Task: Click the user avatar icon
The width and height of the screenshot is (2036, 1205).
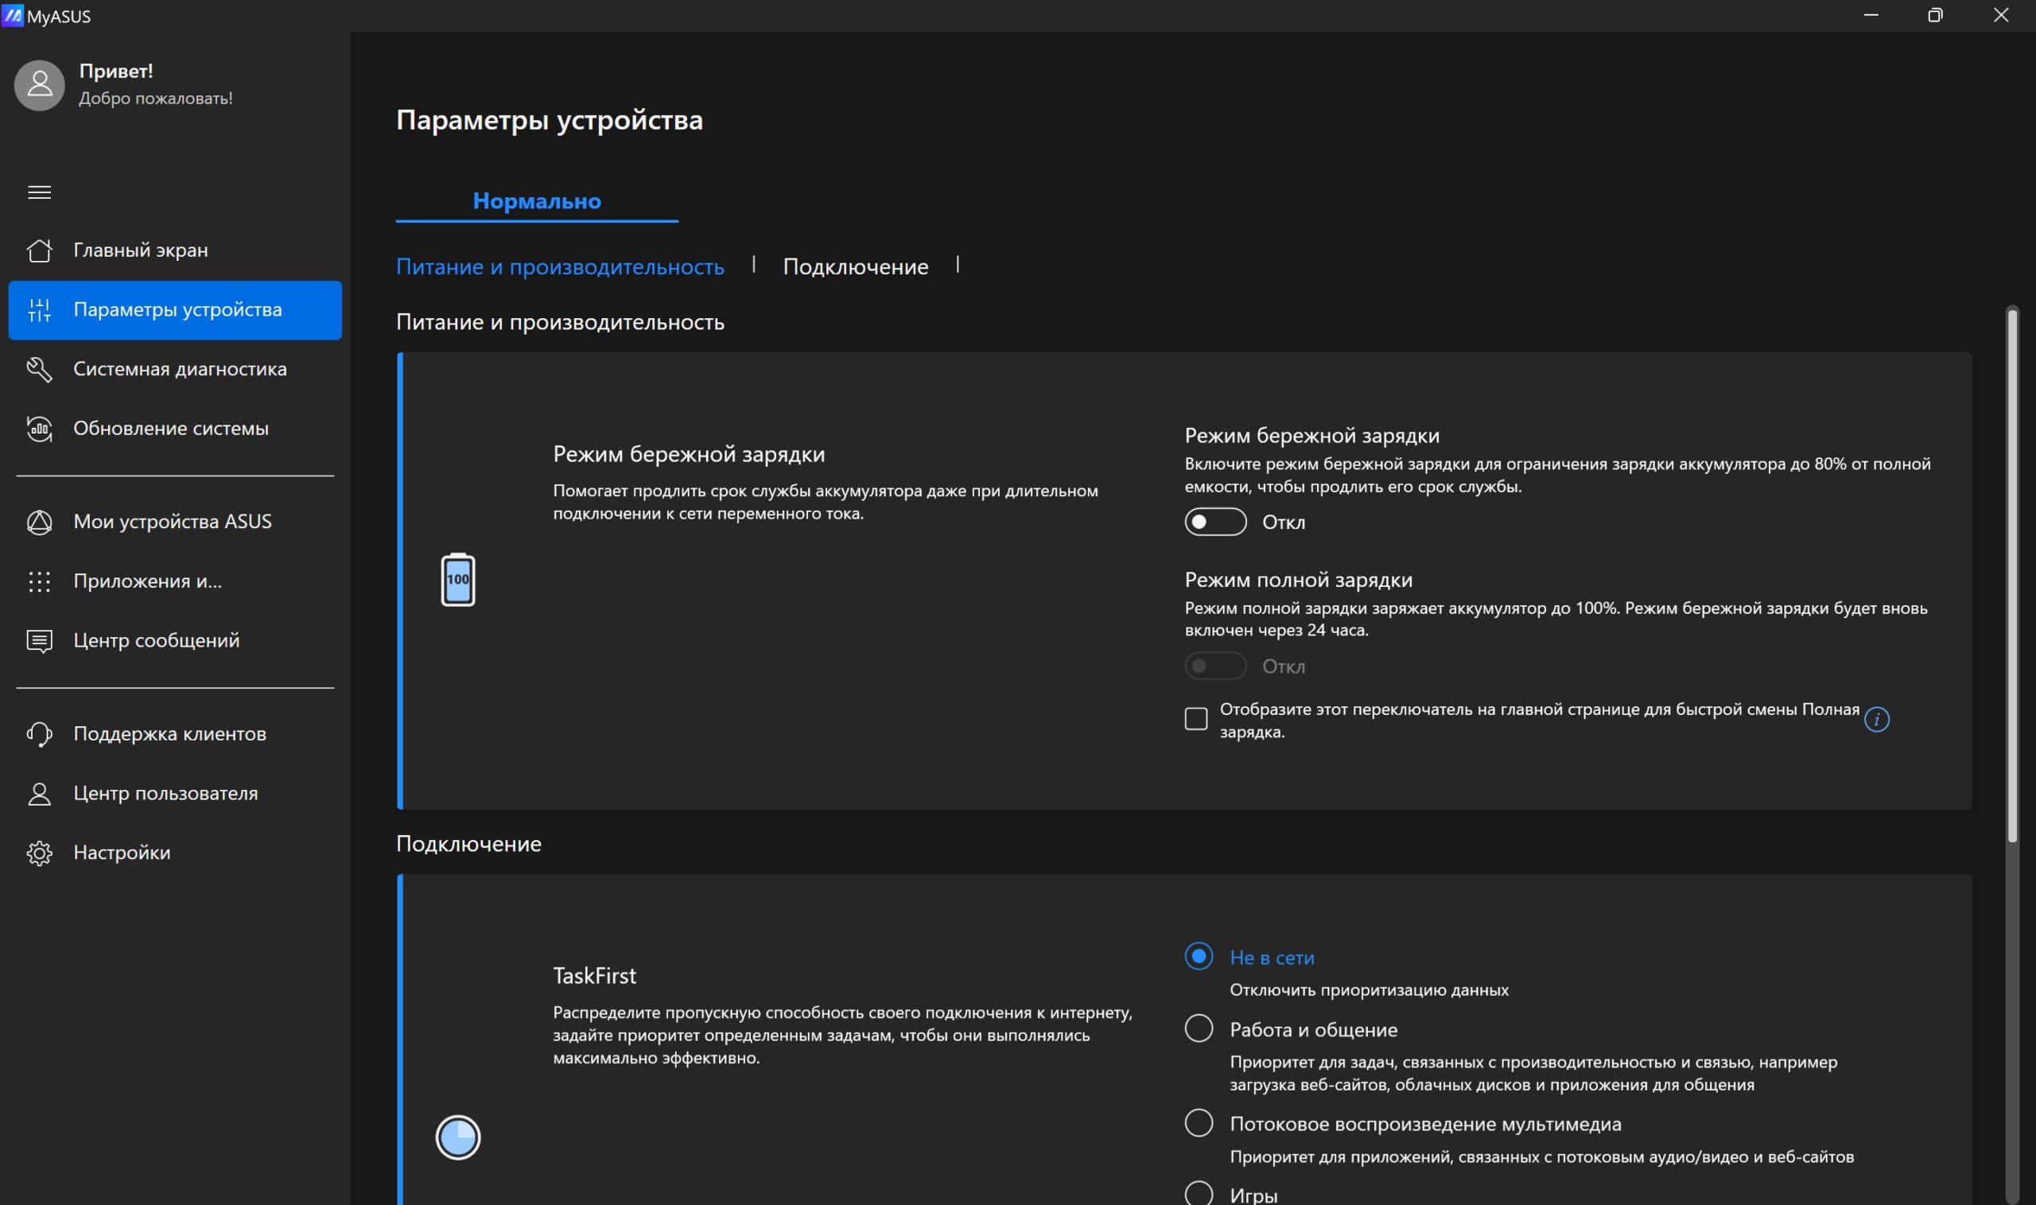Action: [x=39, y=85]
